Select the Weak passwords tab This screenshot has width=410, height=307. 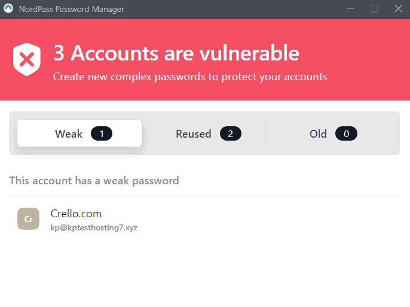(x=69, y=133)
